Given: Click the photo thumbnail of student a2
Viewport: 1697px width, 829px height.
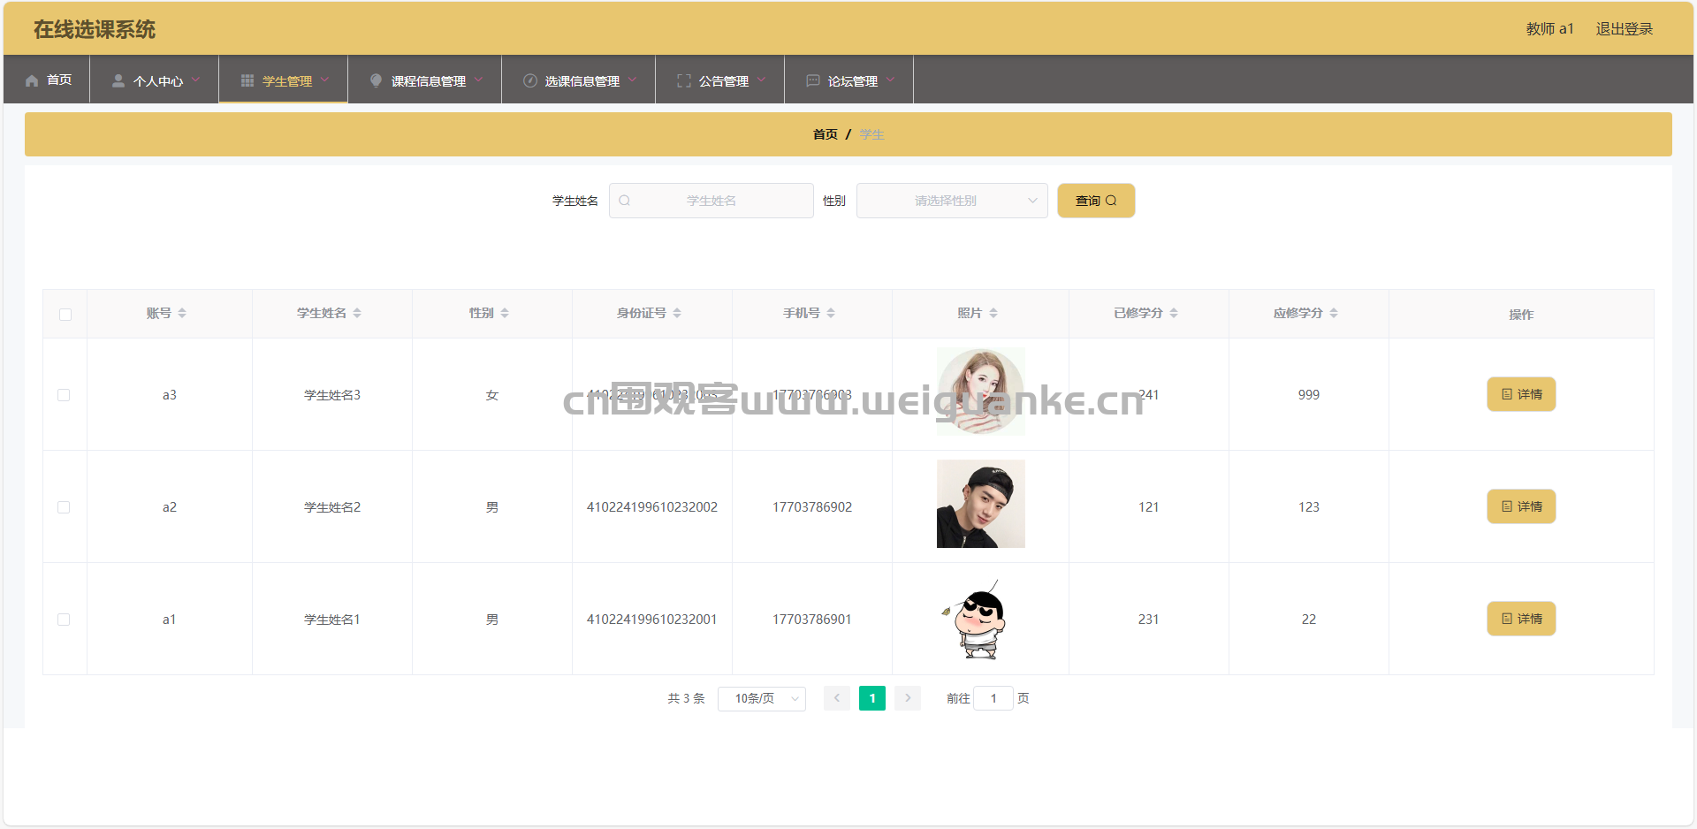Looking at the screenshot, I should [x=980, y=504].
